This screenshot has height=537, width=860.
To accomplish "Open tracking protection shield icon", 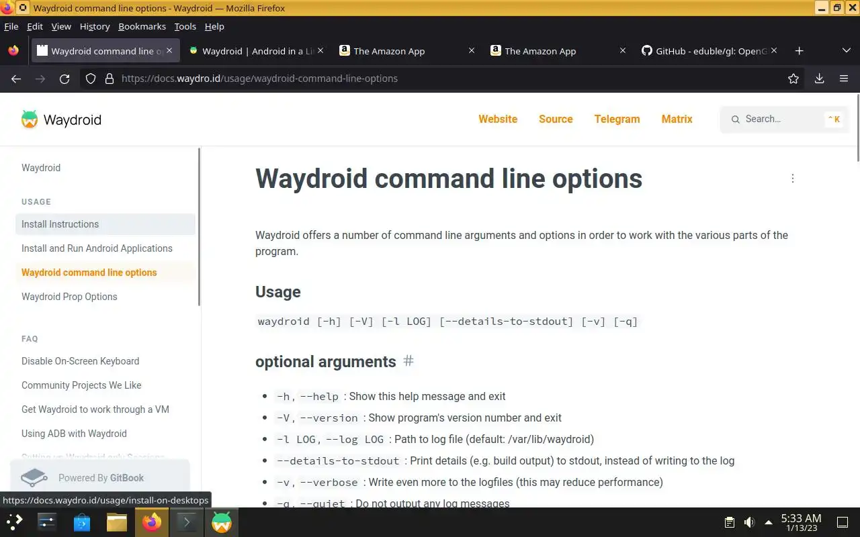I will coord(91,79).
